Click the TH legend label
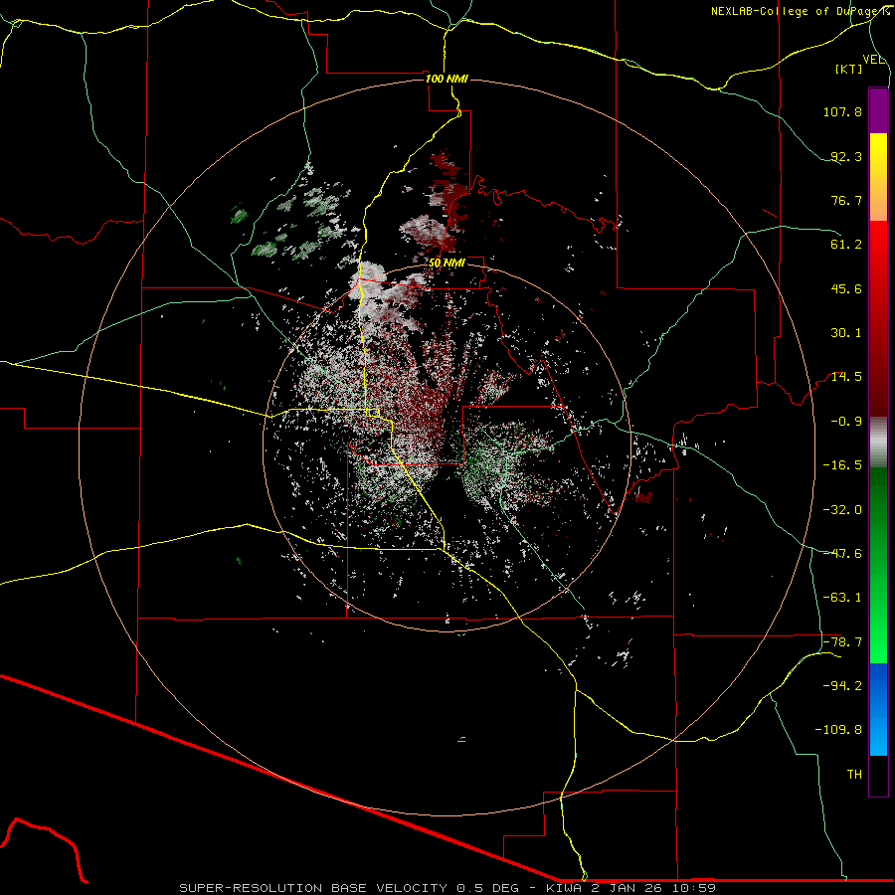The width and height of the screenshot is (895, 895). click(x=854, y=775)
